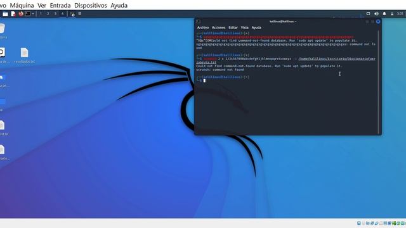The width and height of the screenshot is (406, 228).
Task: Open the Máquina menu of VirtualBox
Action: click(x=22, y=6)
